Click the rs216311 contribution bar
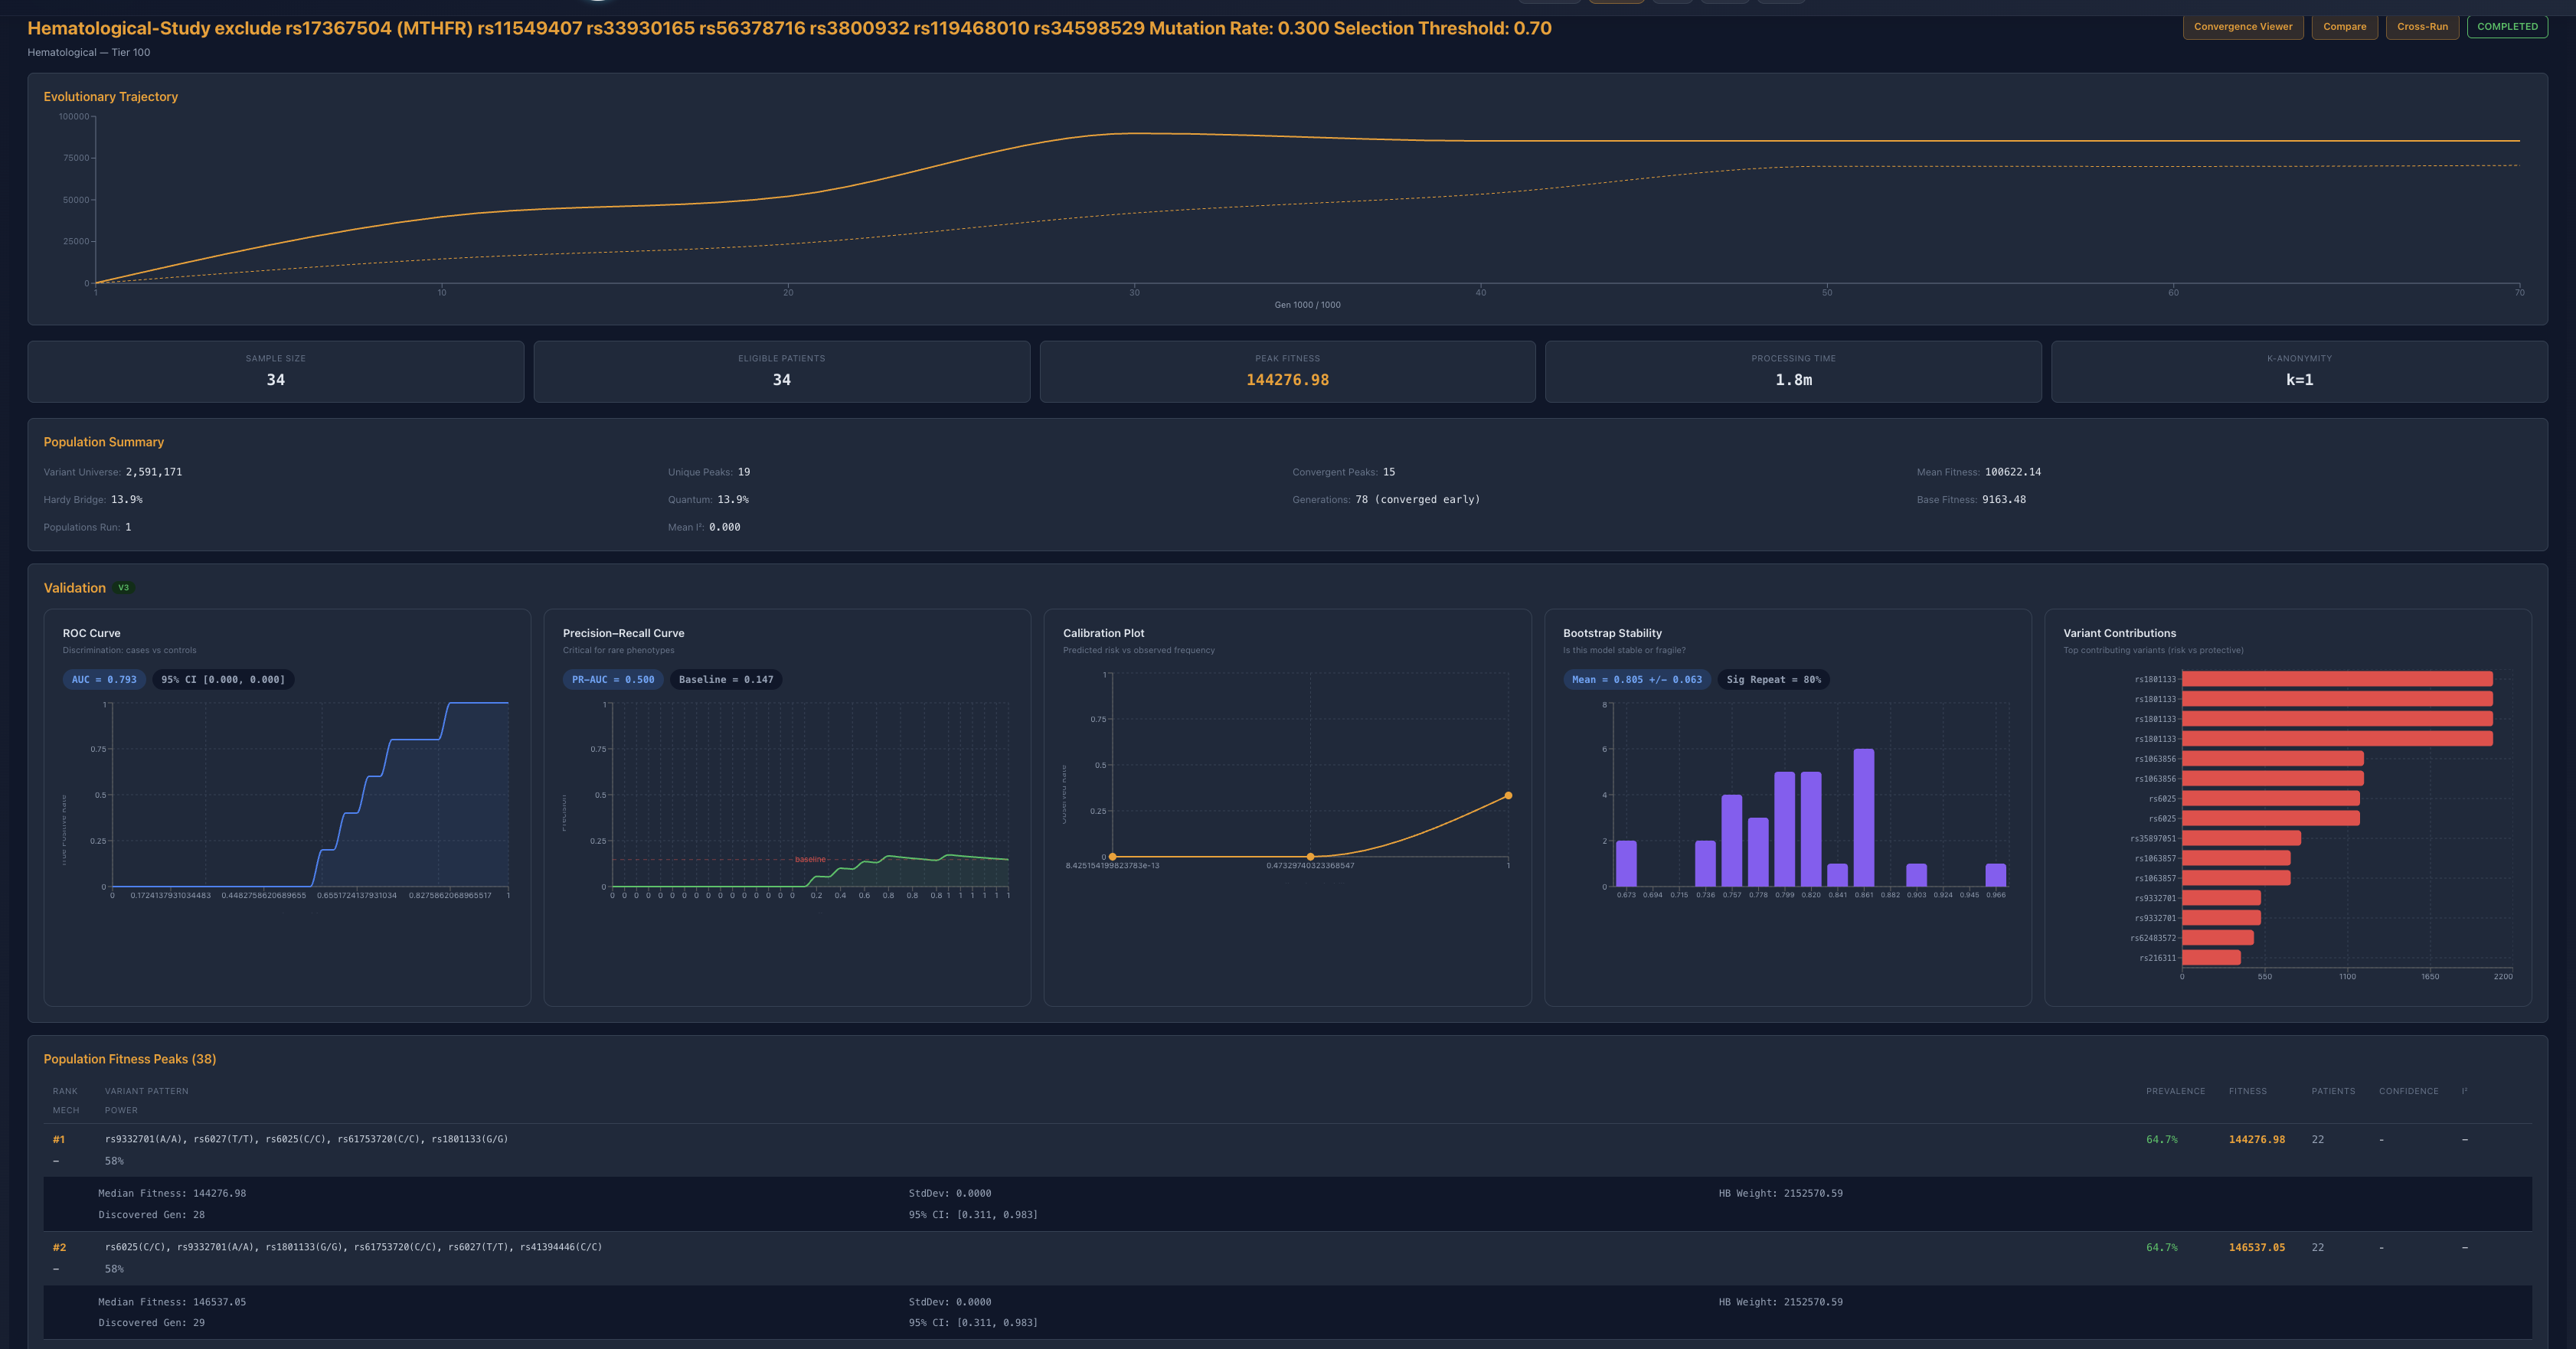2576x1349 pixels. point(2211,958)
